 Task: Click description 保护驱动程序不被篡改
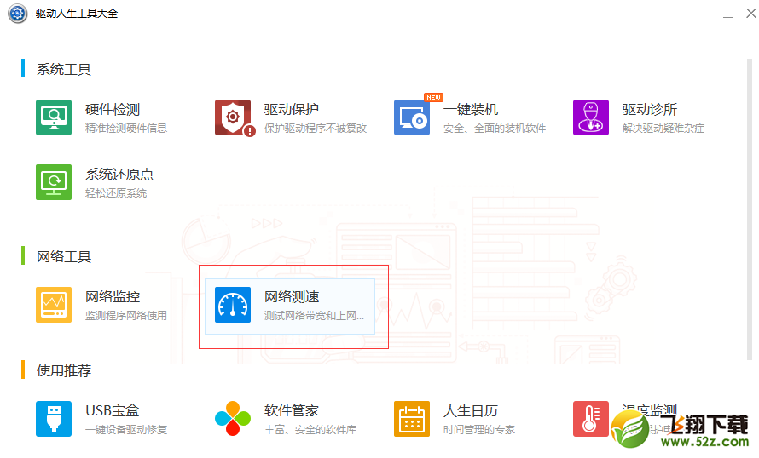click(x=316, y=129)
